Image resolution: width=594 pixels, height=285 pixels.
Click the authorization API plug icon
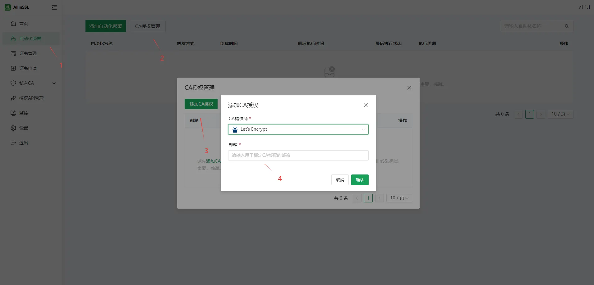point(13,98)
